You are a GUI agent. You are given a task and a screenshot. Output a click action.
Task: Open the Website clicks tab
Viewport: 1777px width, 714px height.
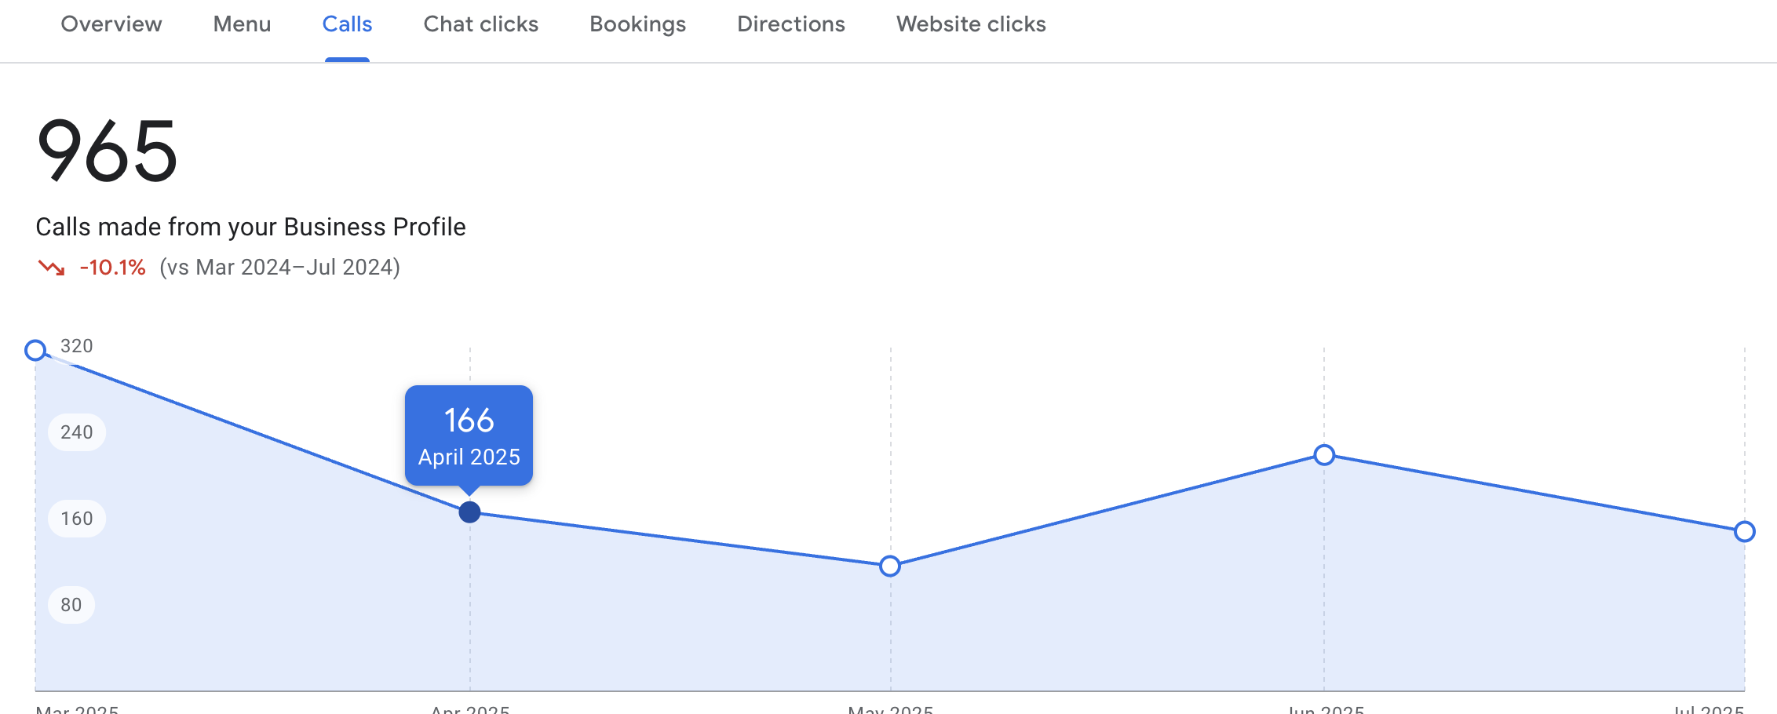click(971, 25)
